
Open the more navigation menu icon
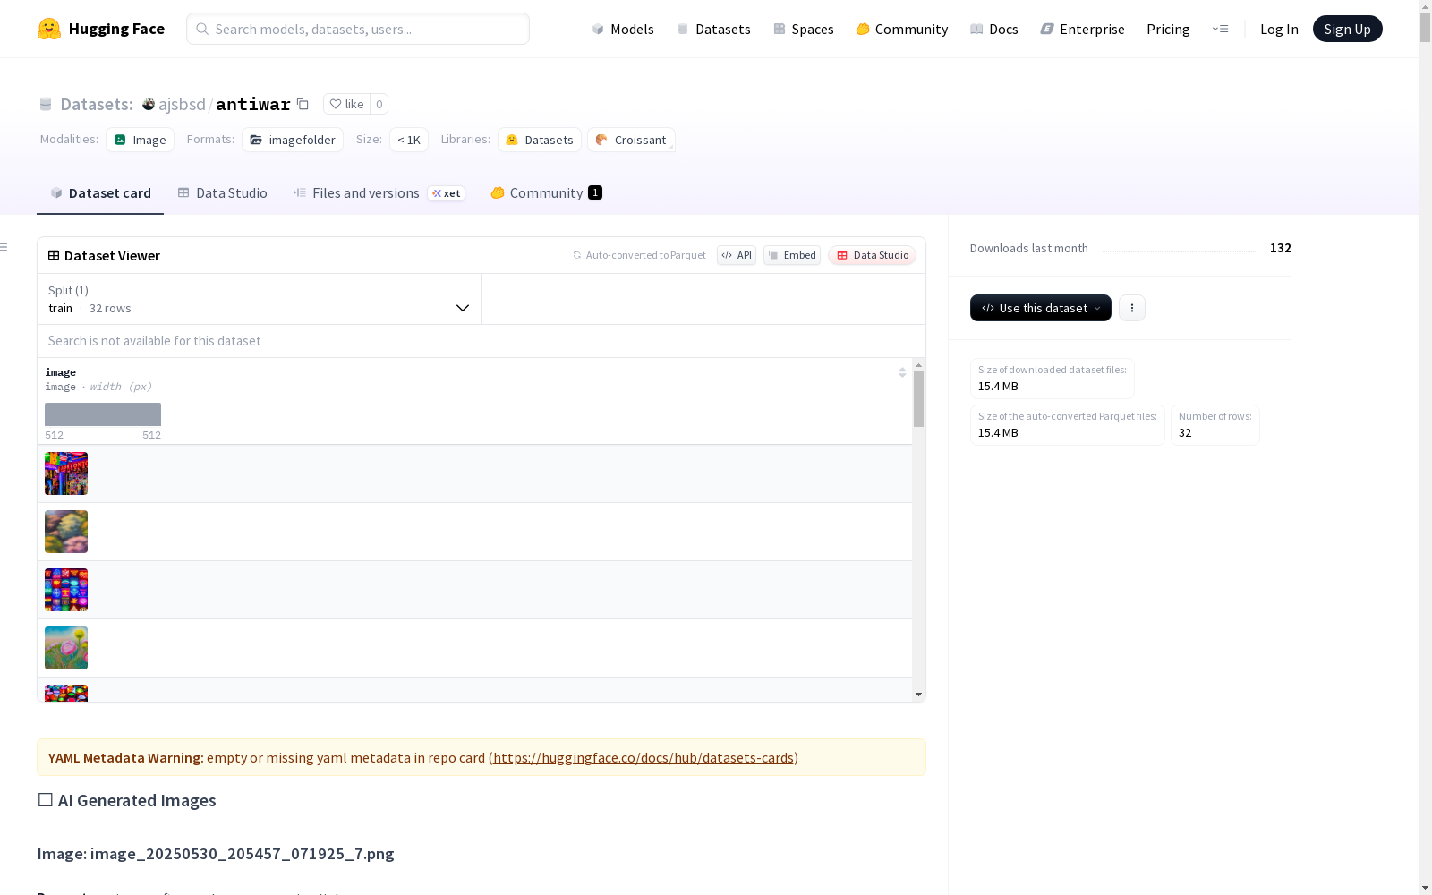pos(1220,29)
